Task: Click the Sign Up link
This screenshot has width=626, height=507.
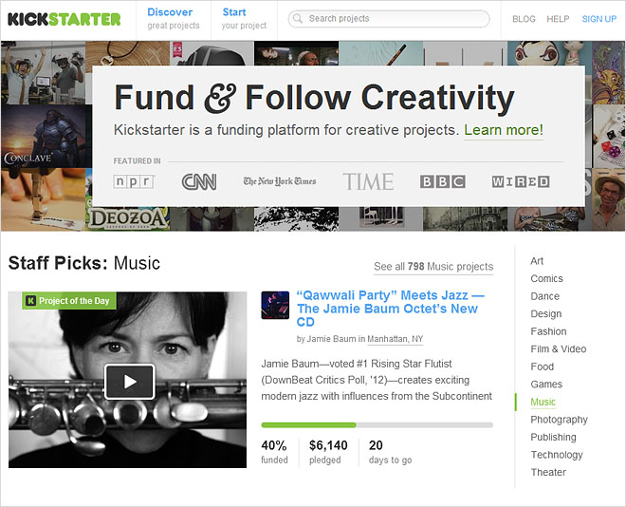Action: coord(598,19)
